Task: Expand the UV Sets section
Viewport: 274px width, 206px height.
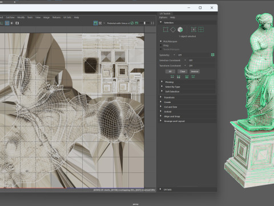Action: click(x=188, y=189)
